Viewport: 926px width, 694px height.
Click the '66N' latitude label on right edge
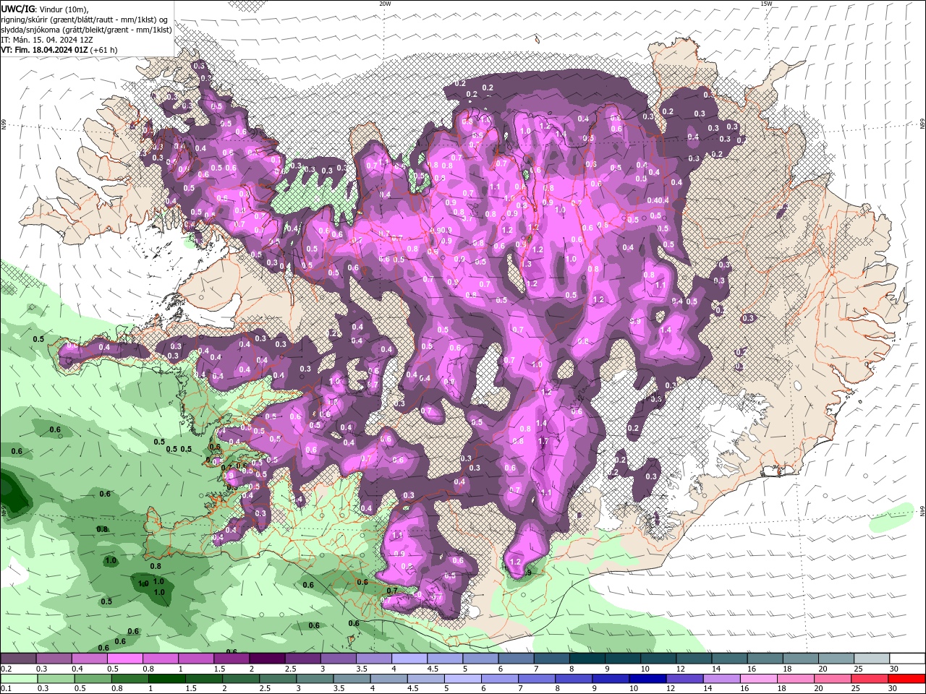coord(922,124)
